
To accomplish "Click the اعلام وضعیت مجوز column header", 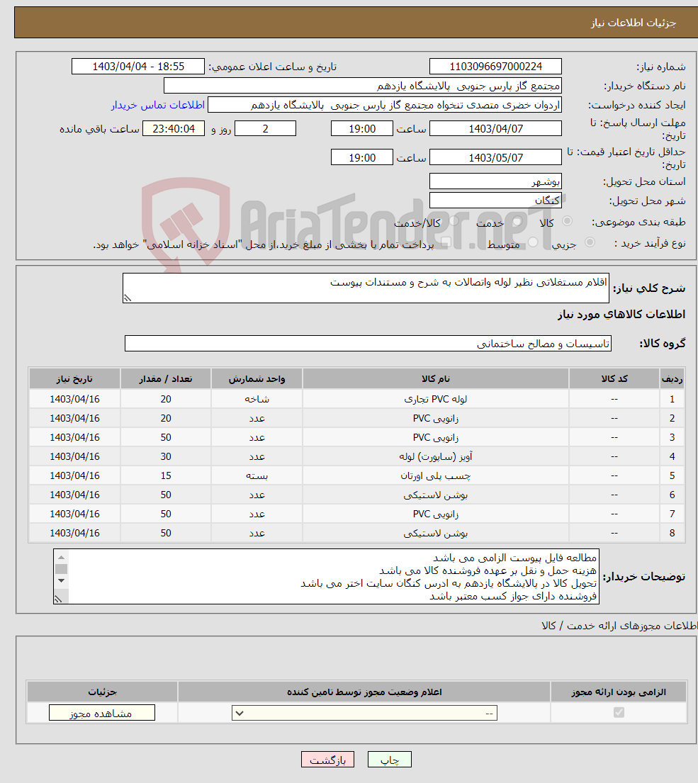I will pos(364,692).
